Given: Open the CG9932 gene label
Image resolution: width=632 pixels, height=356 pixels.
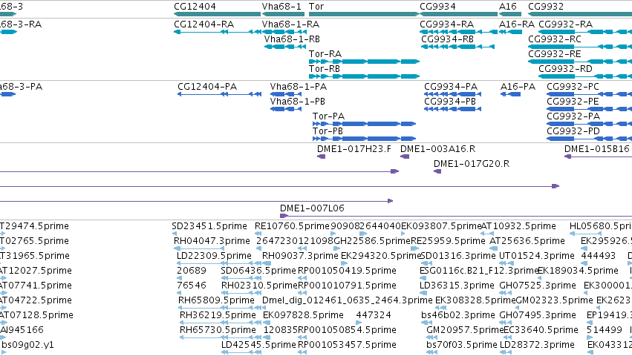Looking at the screenshot, I should (546, 7).
